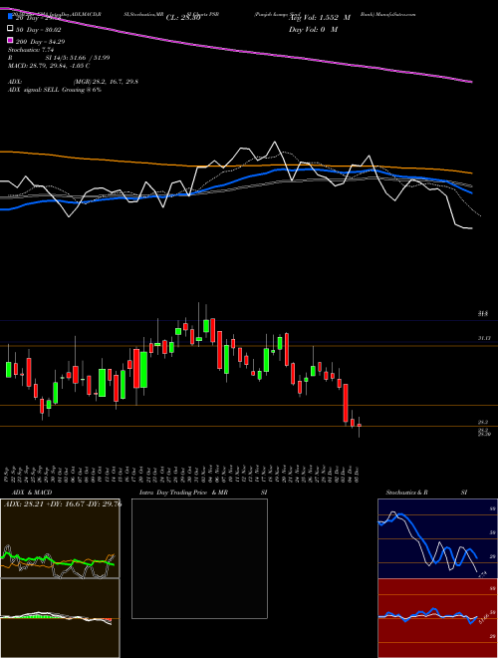This screenshot has width=498, height=658.
Task: Click the 'Avg Vol: 1.552 M' label
Action: click(x=320, y=18)
